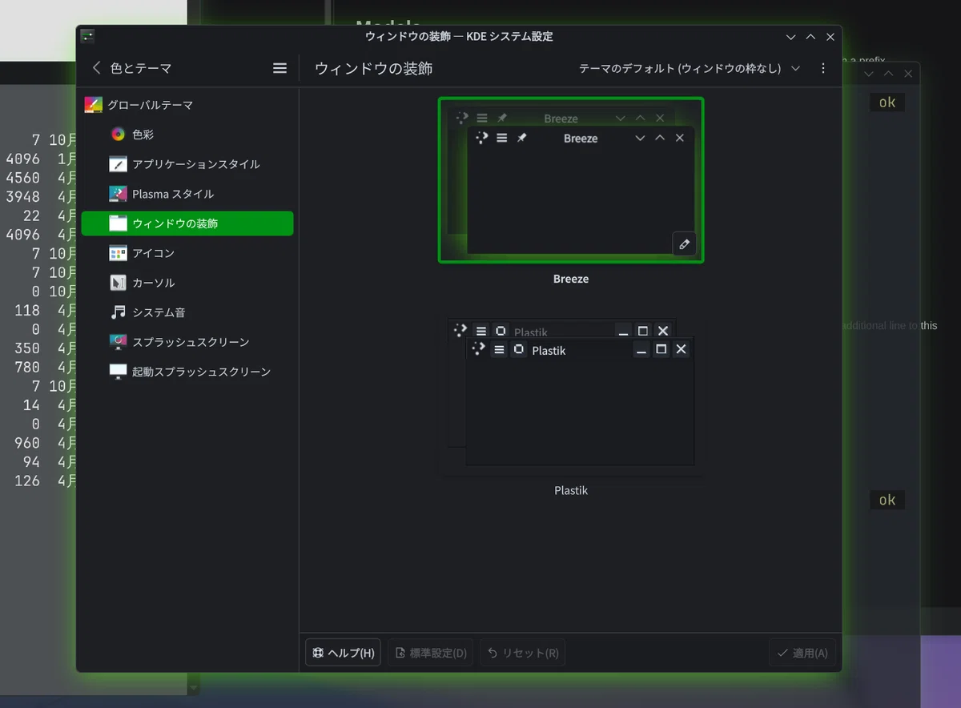Click the lower ok label in background window

point(887,501)
